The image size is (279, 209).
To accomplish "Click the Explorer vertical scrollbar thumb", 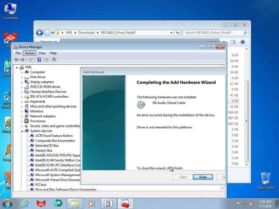I will coord(247,121).
